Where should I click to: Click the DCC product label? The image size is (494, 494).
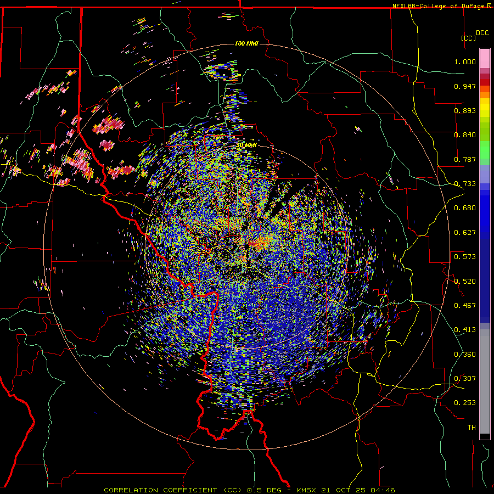click(482, 33)
